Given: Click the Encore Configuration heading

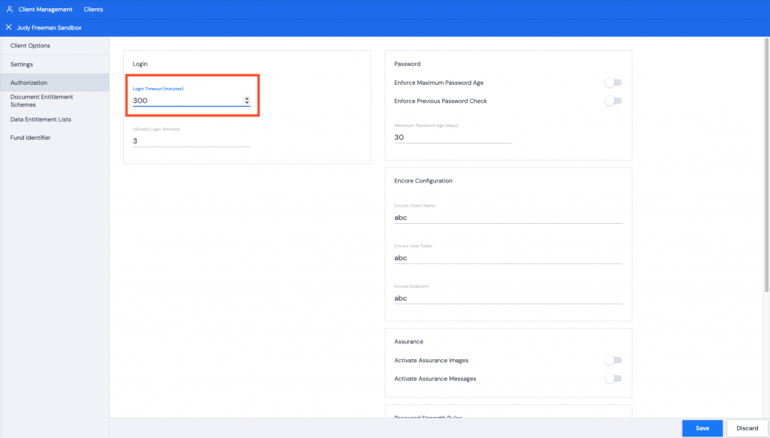Looking at the screenshot, I should pyautogui.click(x=423, y=180).
